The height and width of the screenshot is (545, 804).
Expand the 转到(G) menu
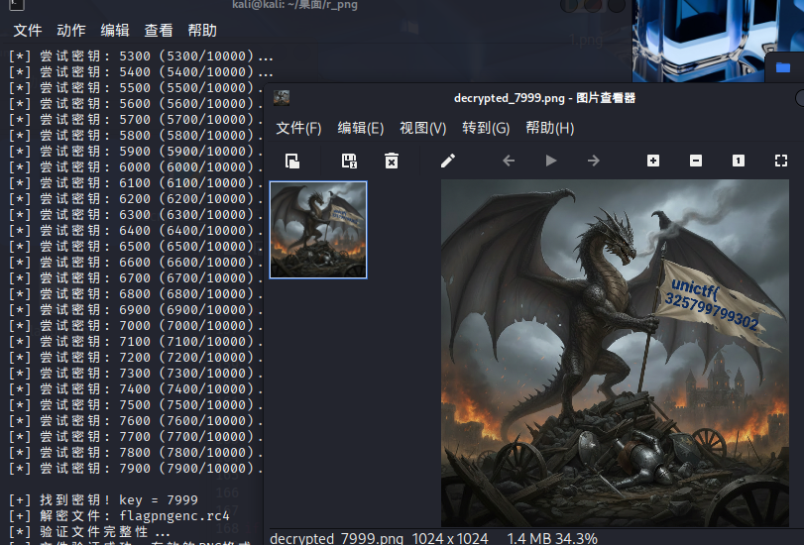click(x=486, y=128)
